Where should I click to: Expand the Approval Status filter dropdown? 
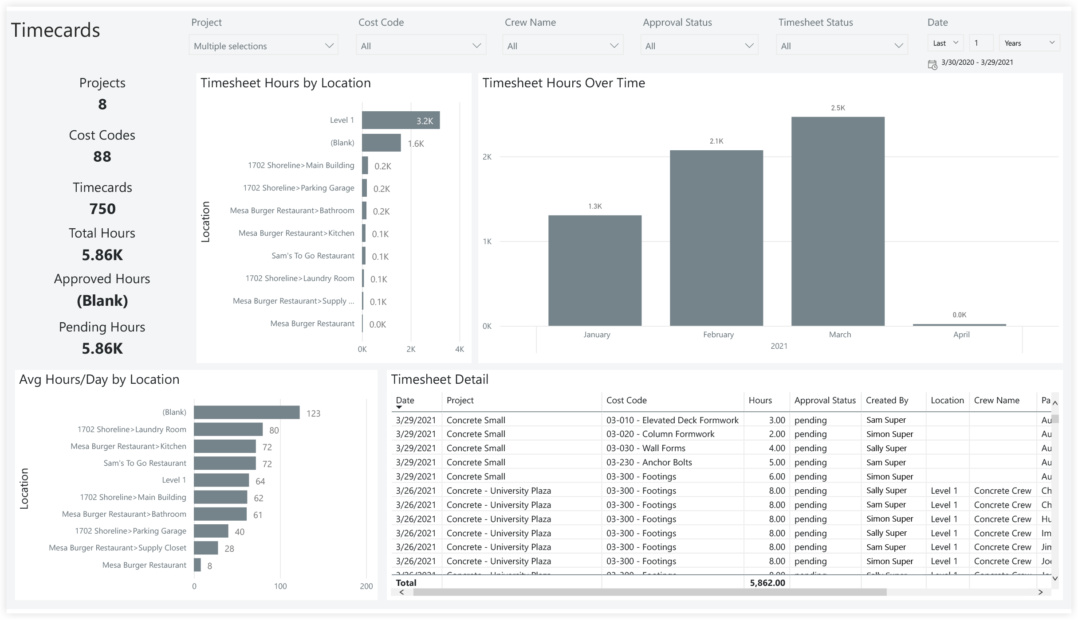point(699,45)
